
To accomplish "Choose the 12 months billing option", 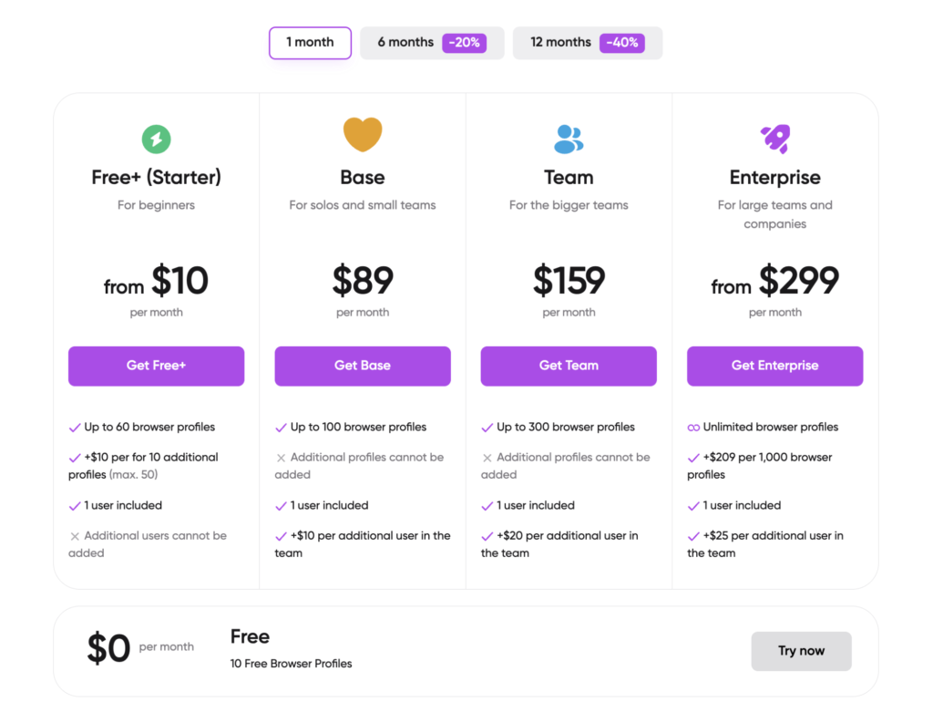I will tap(561, 43).
